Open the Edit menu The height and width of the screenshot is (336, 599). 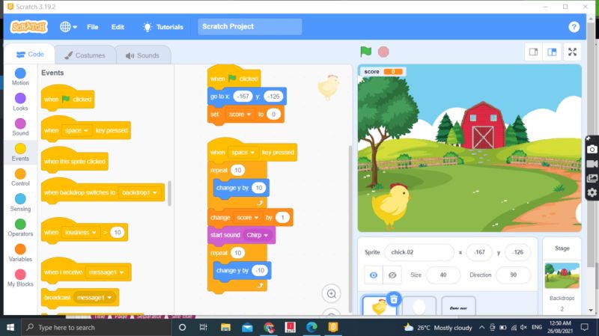tap(118, 27)
